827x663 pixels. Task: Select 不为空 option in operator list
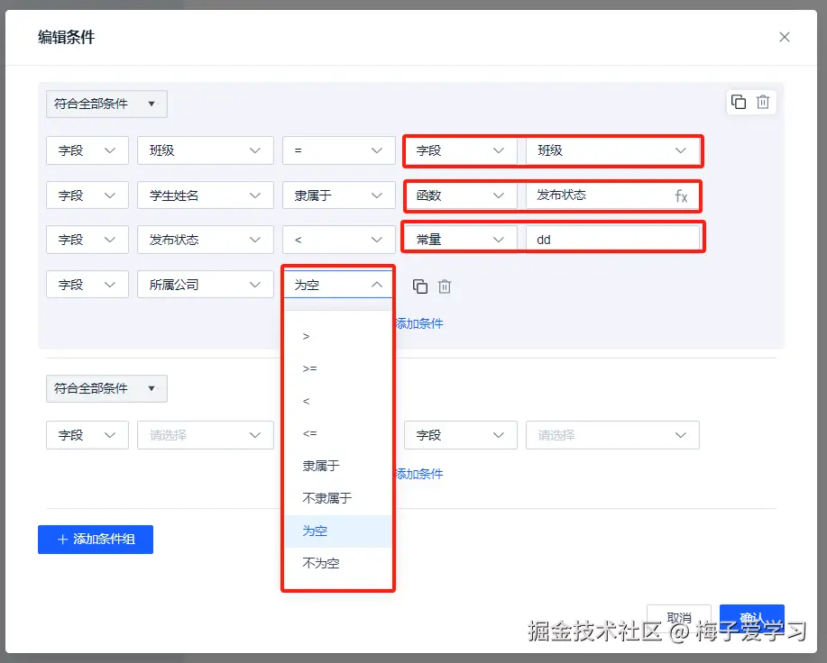[x=338, y=564]
